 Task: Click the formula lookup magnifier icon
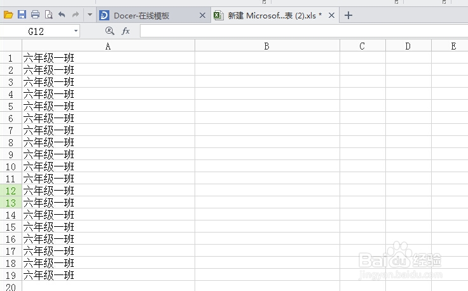click(x=109, y=30)
